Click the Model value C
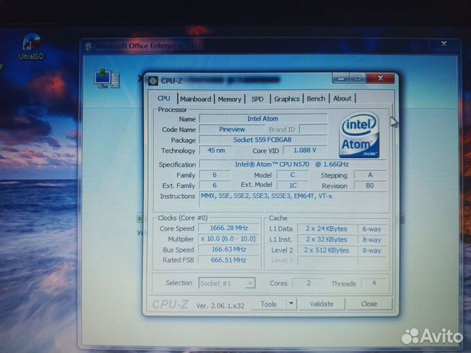Image resolution: width=471 pixels, height=353 pixels. point(293,175)
